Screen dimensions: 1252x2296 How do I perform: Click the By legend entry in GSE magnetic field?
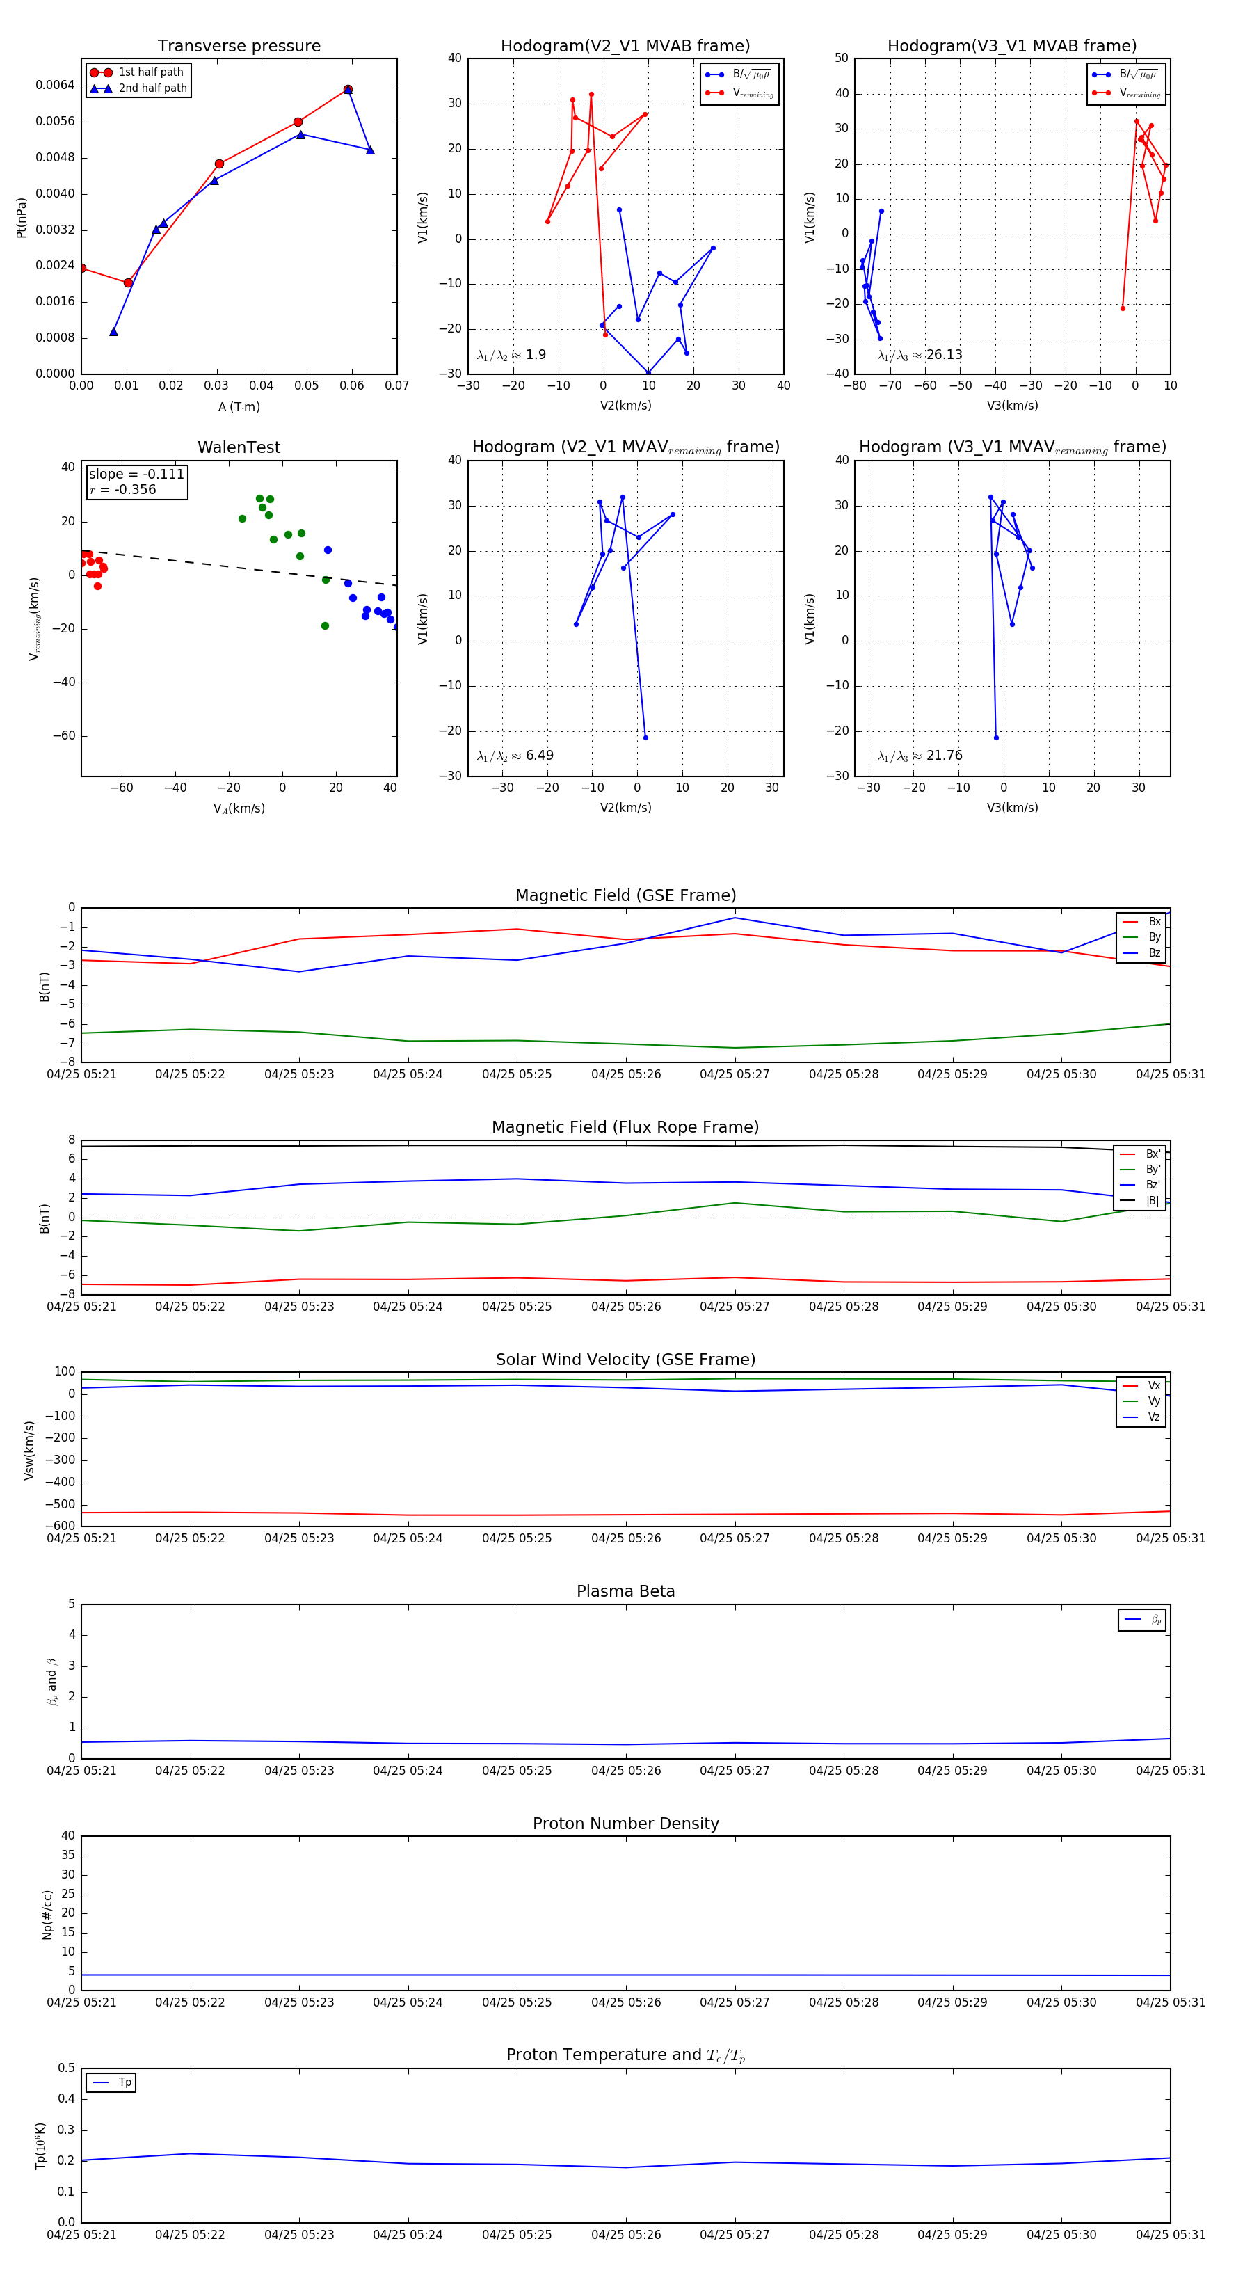1141,936
